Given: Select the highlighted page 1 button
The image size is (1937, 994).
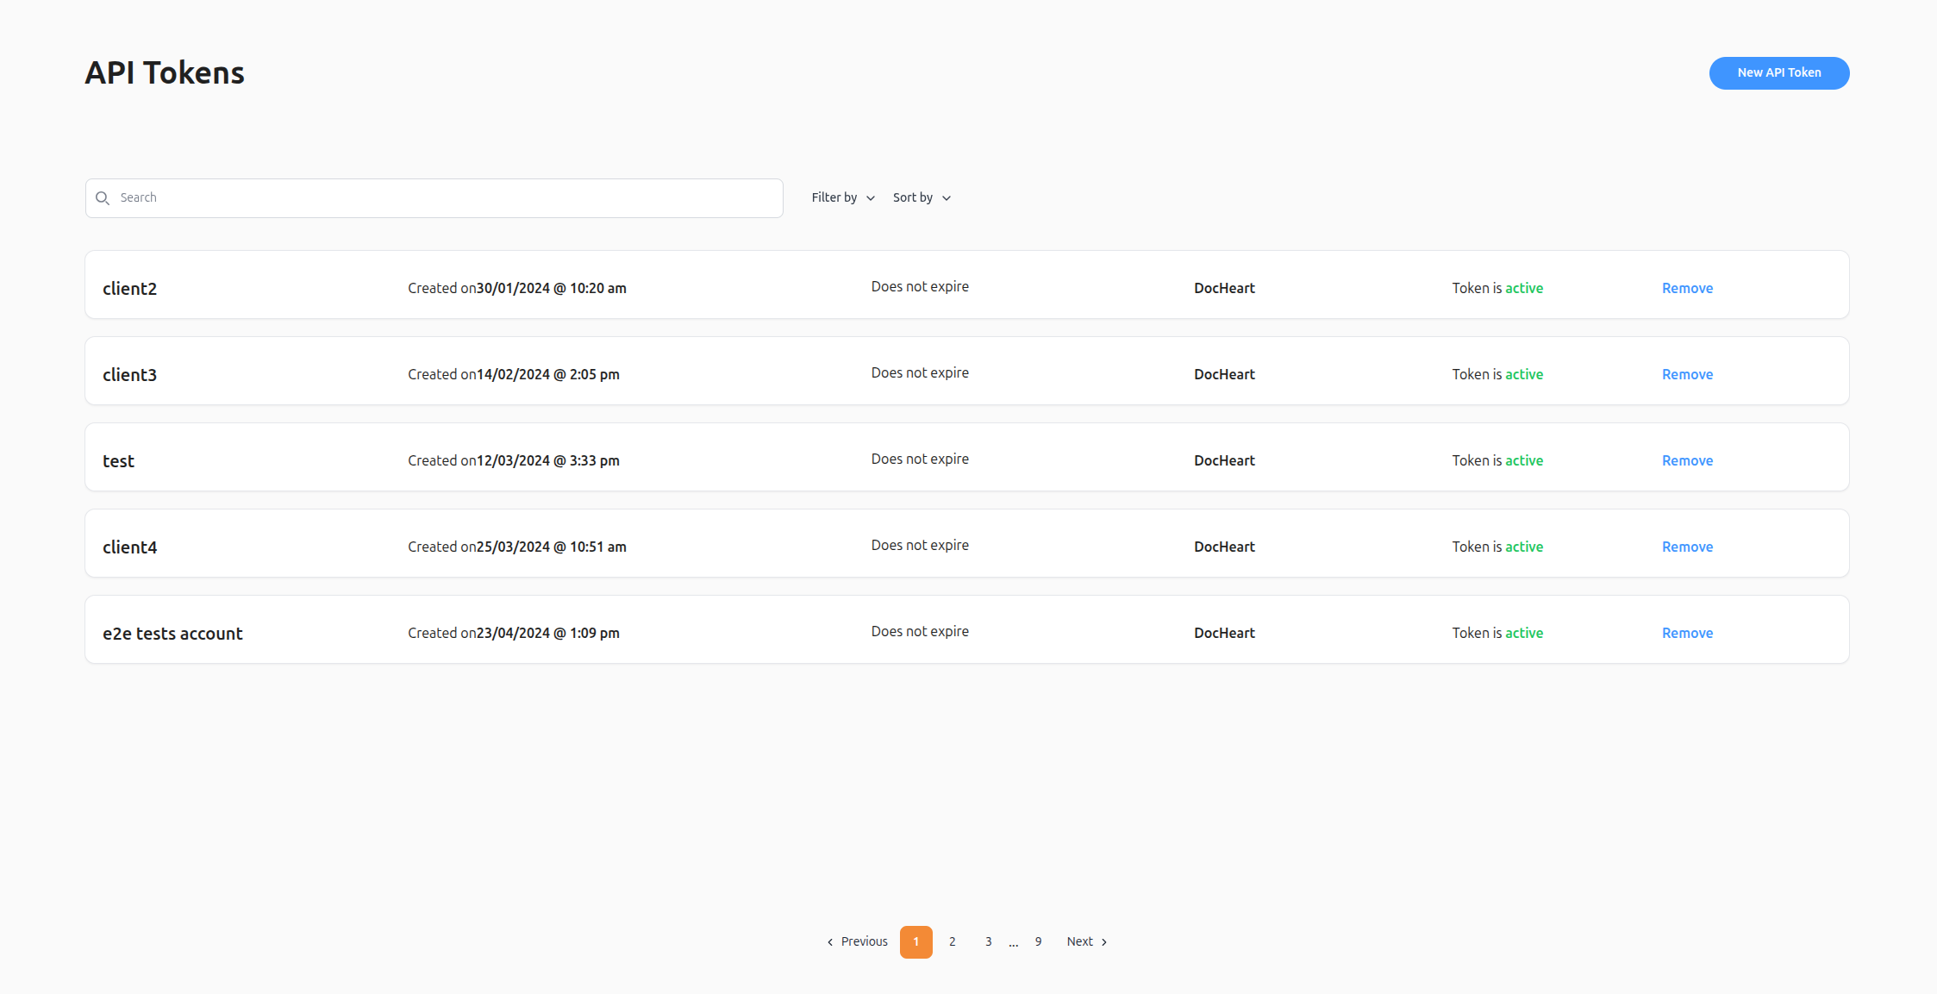Looking at the screenshot, I should pos(915,941).
